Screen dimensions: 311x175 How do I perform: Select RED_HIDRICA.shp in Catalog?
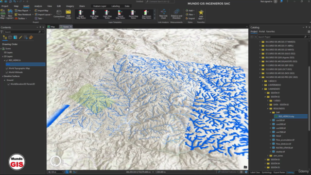coord(286,117)
